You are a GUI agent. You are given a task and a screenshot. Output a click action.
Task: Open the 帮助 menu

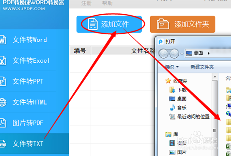tap(107, 3)
